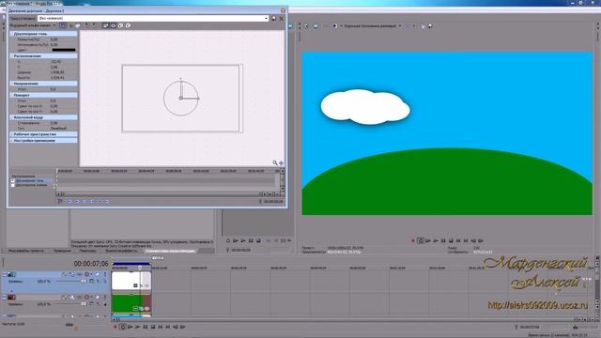Go to last keyframe in Track Motion
The height and width of the screenshot is (338, 601).
(x=92, y=201)
